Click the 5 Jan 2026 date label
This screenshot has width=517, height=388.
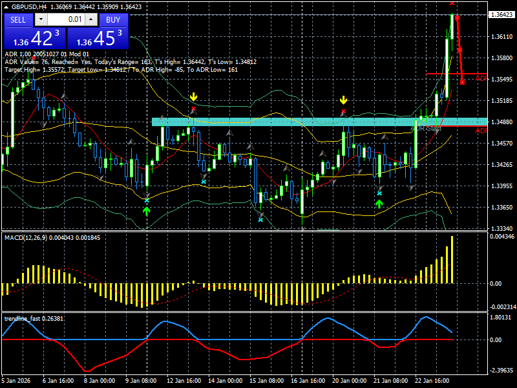pyautogui.click(x=16, y=380)
